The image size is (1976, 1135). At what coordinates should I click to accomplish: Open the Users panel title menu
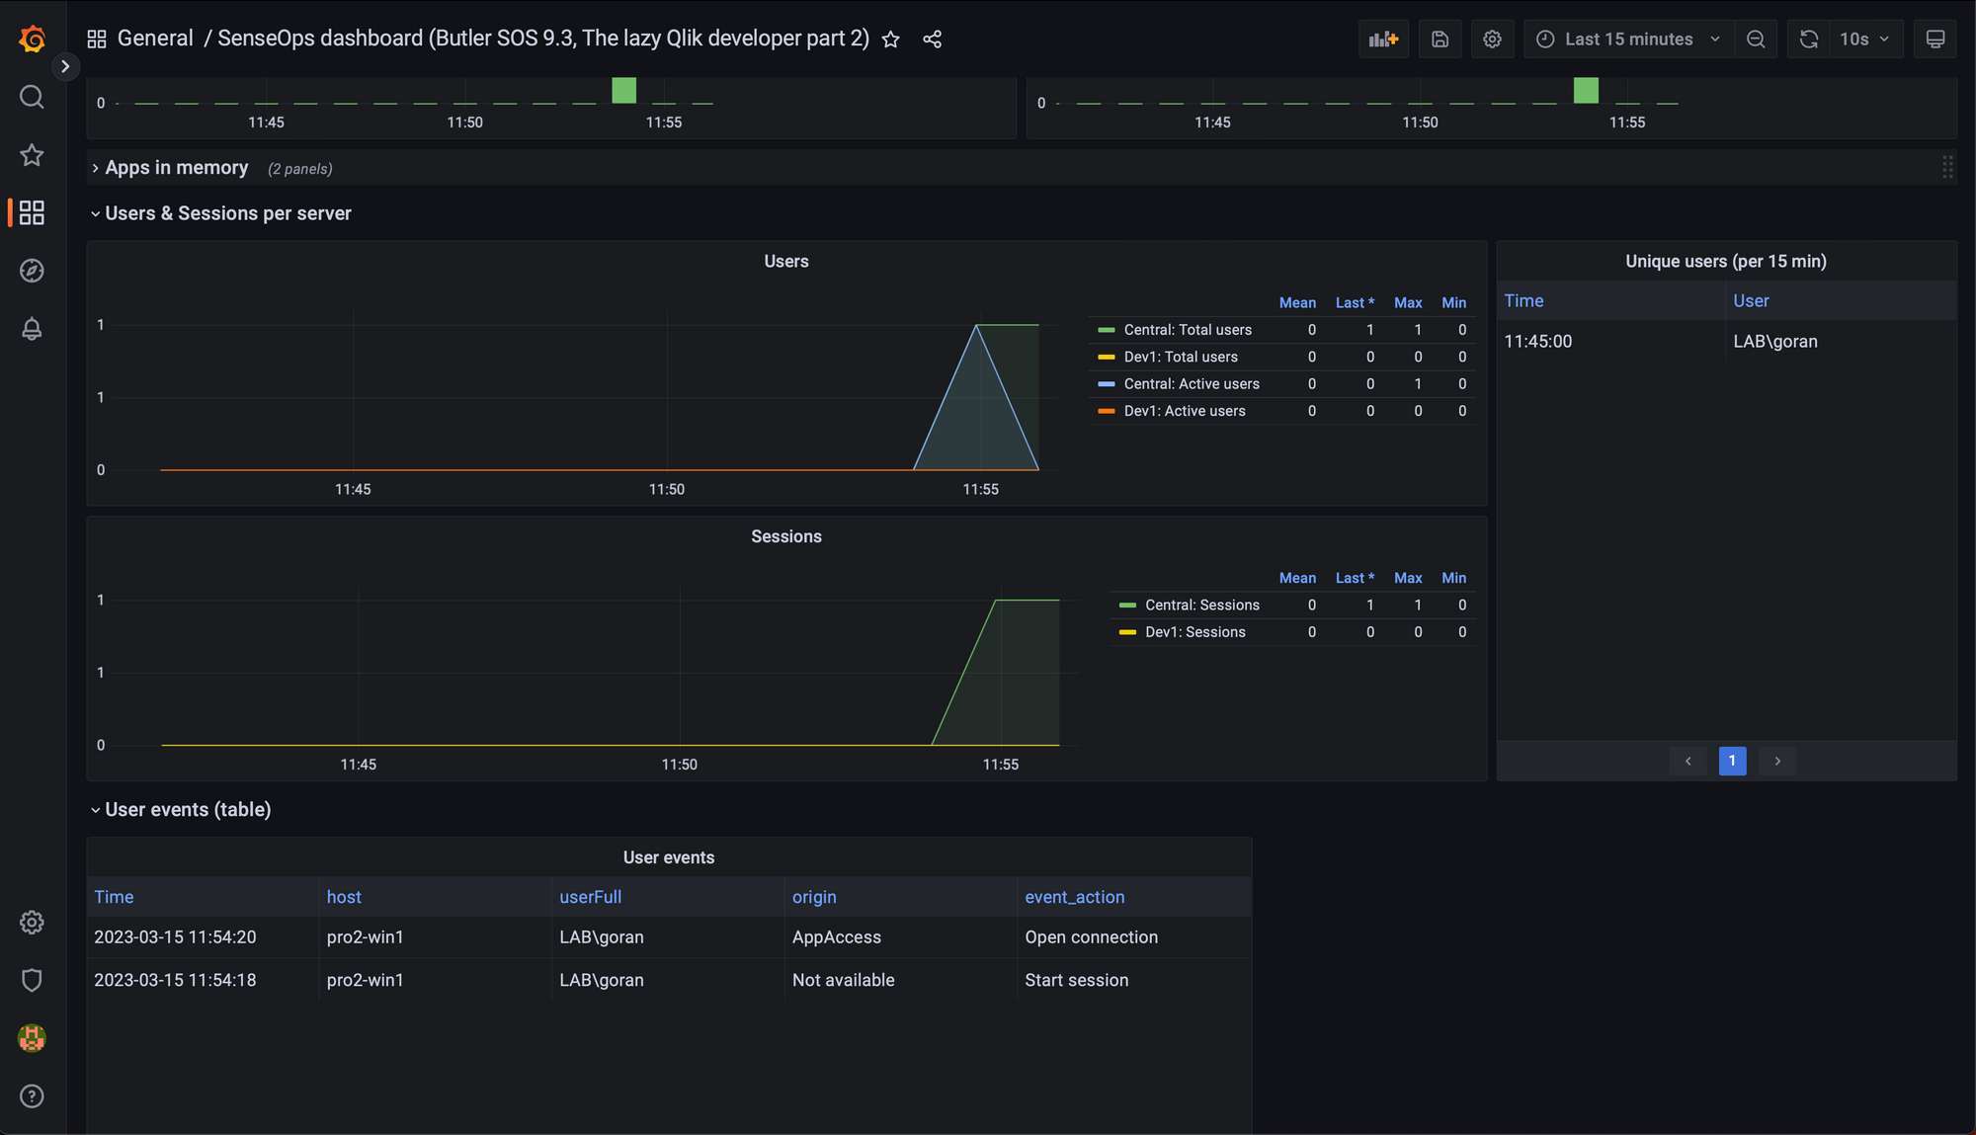(786, 262)
